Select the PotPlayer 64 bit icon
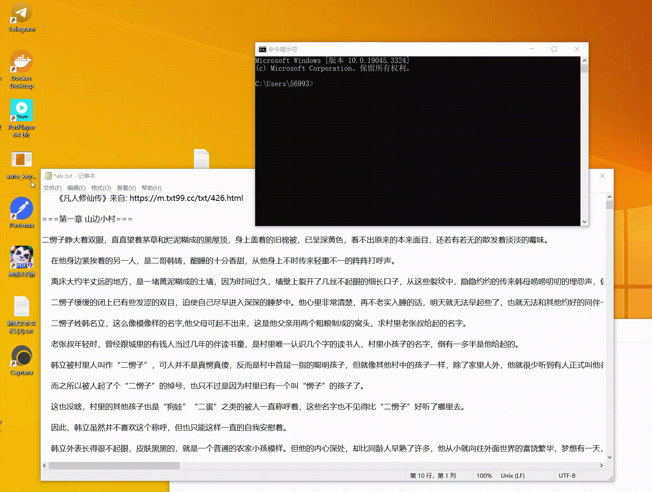Viewport: 652px width, 492px height. [21, 119]
